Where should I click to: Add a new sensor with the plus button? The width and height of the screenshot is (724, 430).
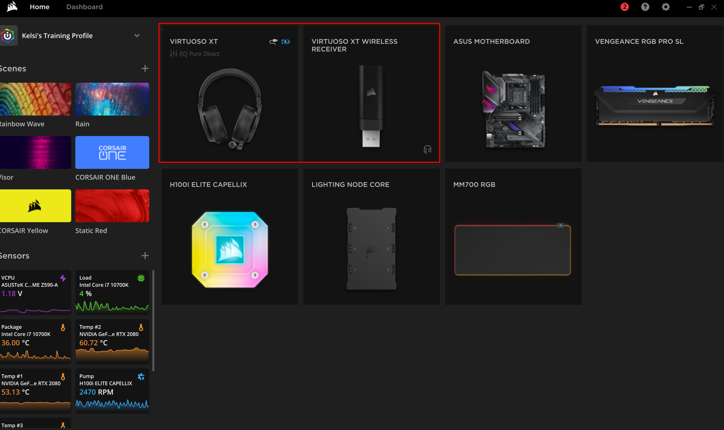145,255
